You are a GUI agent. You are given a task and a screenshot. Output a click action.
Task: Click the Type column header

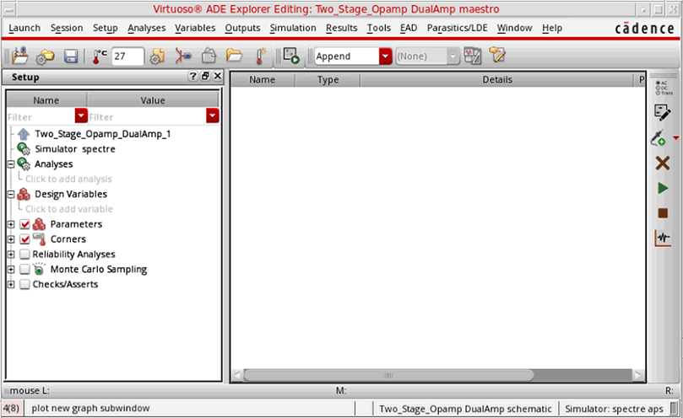click(x=328, y=79)
